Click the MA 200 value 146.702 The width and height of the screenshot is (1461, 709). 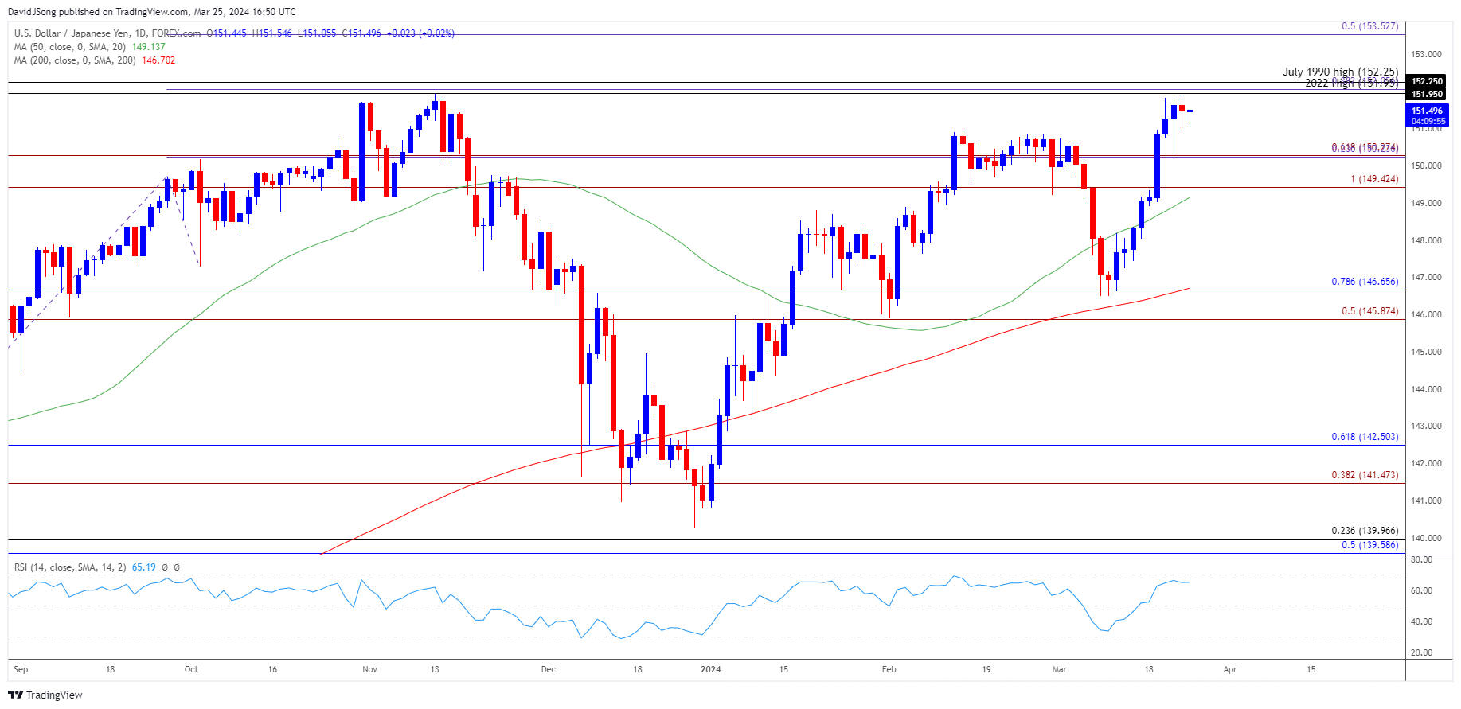click(x=158, y=60)
